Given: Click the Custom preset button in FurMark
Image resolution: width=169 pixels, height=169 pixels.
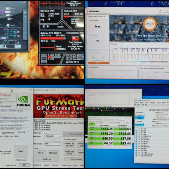Looking at the screenshot, I should tap(74, 159).
